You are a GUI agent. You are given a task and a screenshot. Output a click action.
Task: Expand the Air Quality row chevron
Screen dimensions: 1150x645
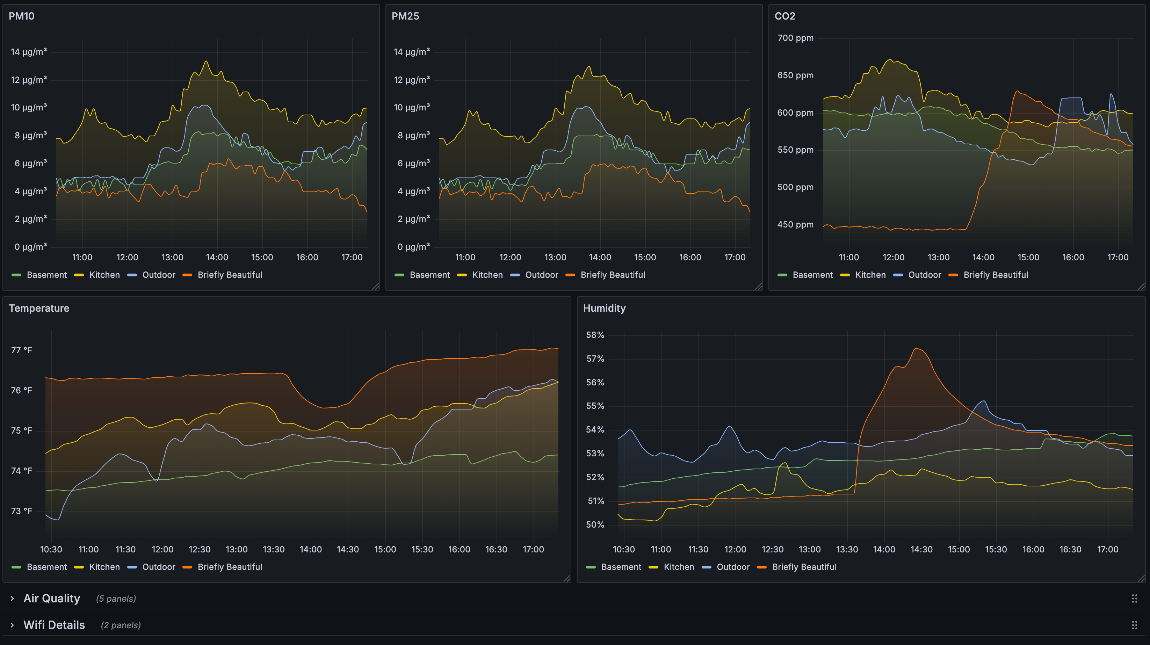click(x=12, y=599)
